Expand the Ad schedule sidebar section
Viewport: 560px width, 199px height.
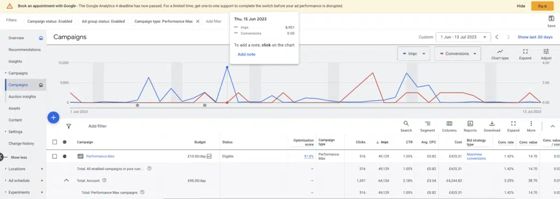click(5, 180)
